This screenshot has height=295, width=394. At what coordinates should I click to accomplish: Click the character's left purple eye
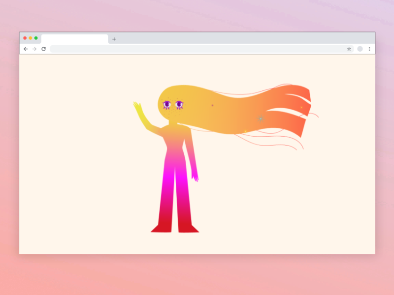[167, 104]
